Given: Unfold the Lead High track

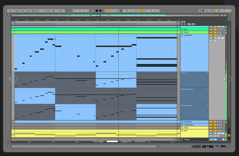Looking at the screenshot, I should pos(182,122).
